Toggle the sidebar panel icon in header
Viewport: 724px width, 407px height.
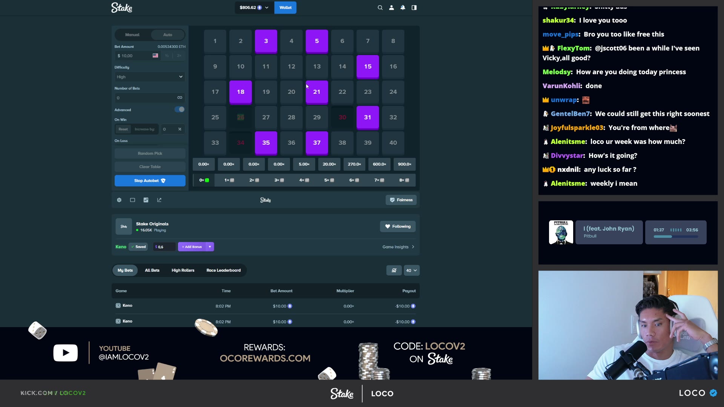click(414, 8)
